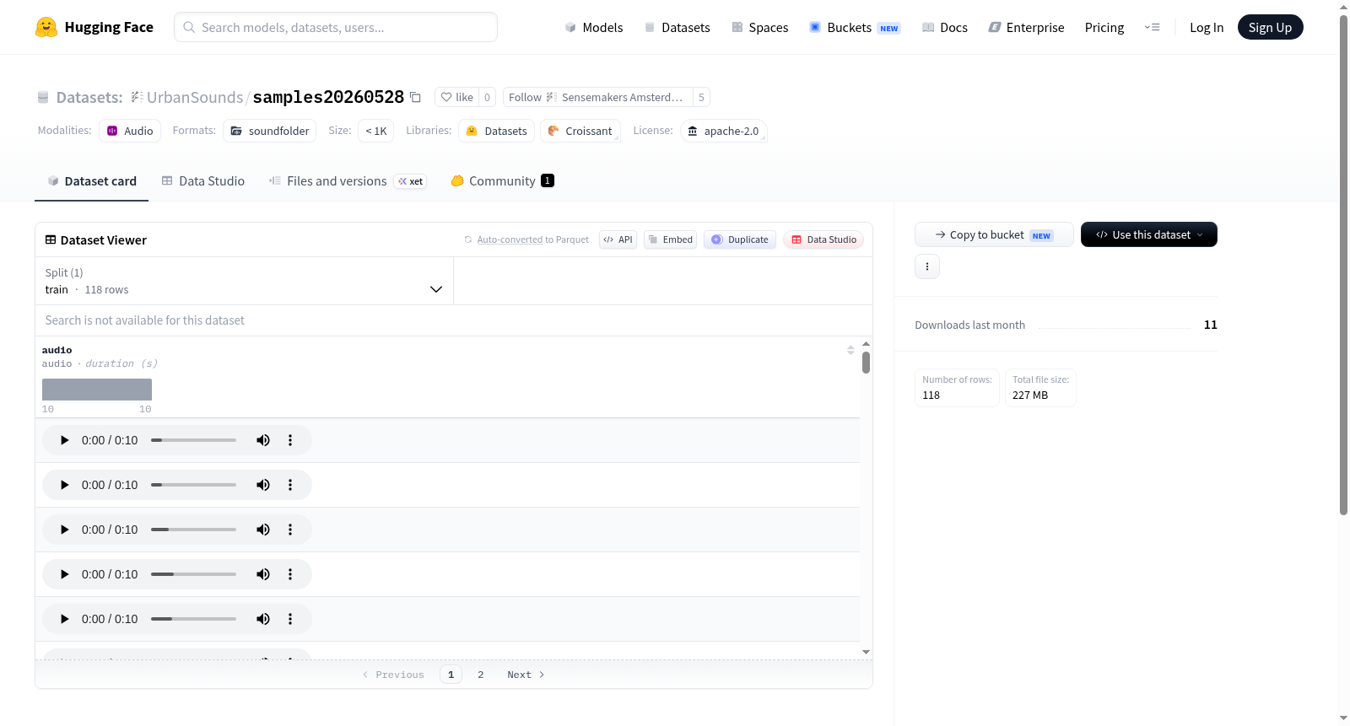Open Data Studio from the viewer header
Screen dimensions: 1350x726
[x=823, y=239]
